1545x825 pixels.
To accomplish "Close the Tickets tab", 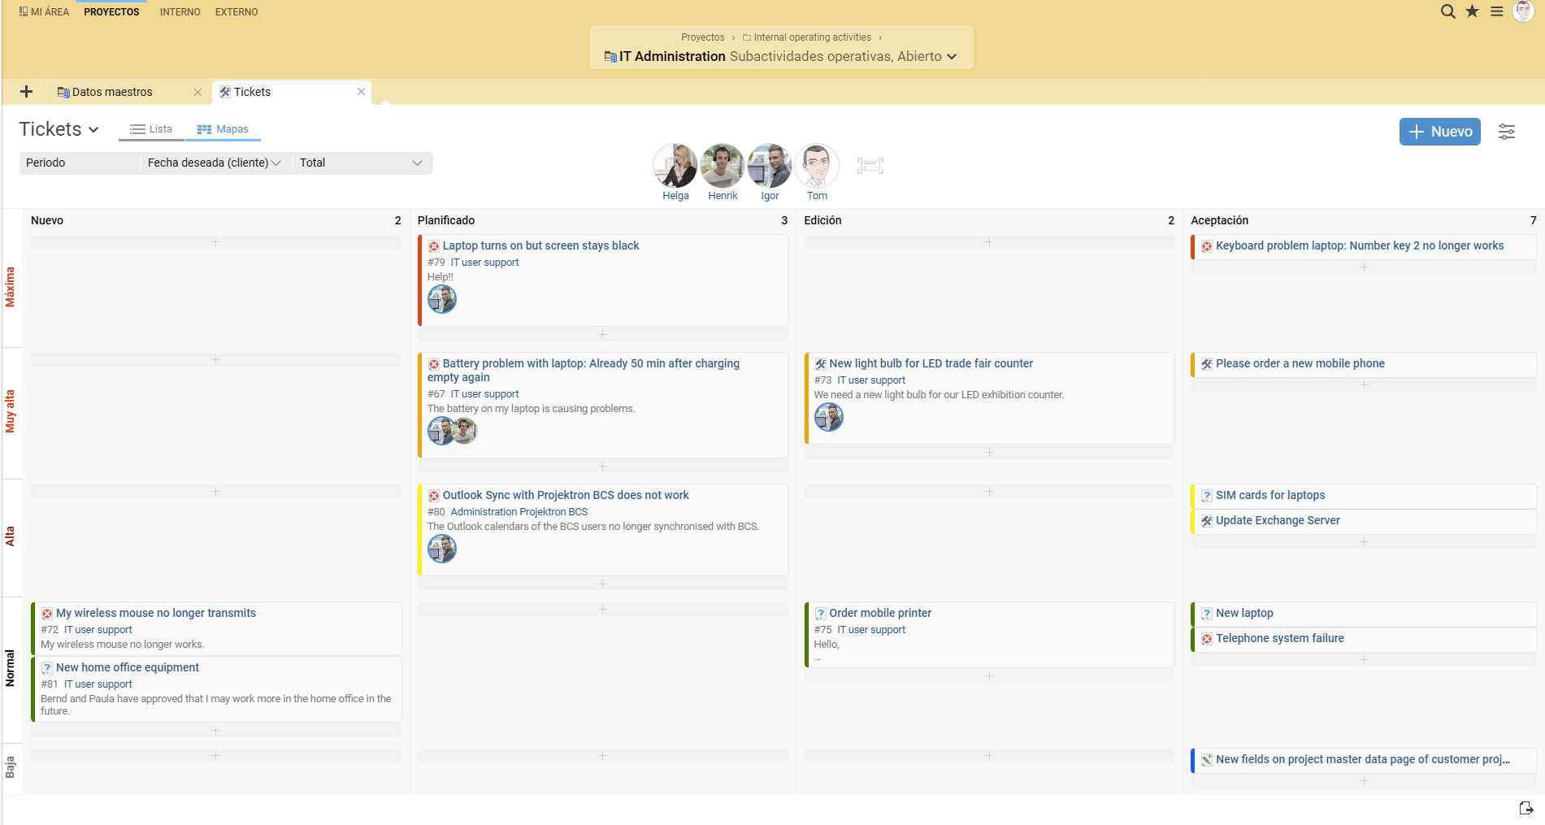I will 361,92.
